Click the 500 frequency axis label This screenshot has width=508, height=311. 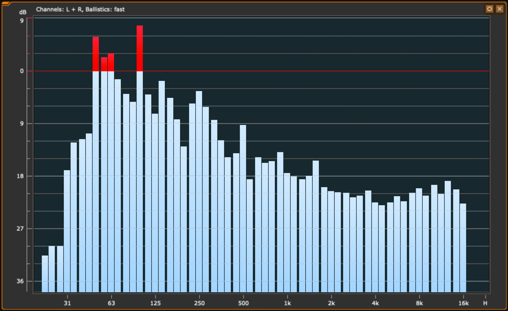[x=243, y=303]
